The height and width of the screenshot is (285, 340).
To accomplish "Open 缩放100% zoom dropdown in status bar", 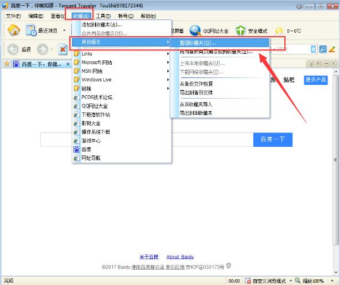I will pyautogui.click(x=332, y=280).
